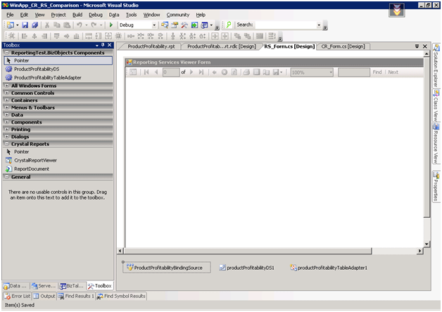Open the Error List tab
This screenshot has width=442, height=312.
[18, 297]
